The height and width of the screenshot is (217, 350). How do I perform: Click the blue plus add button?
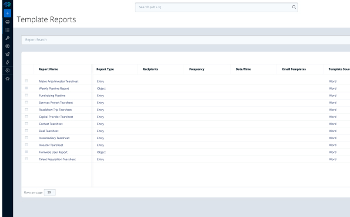click(x=8, y=13)
